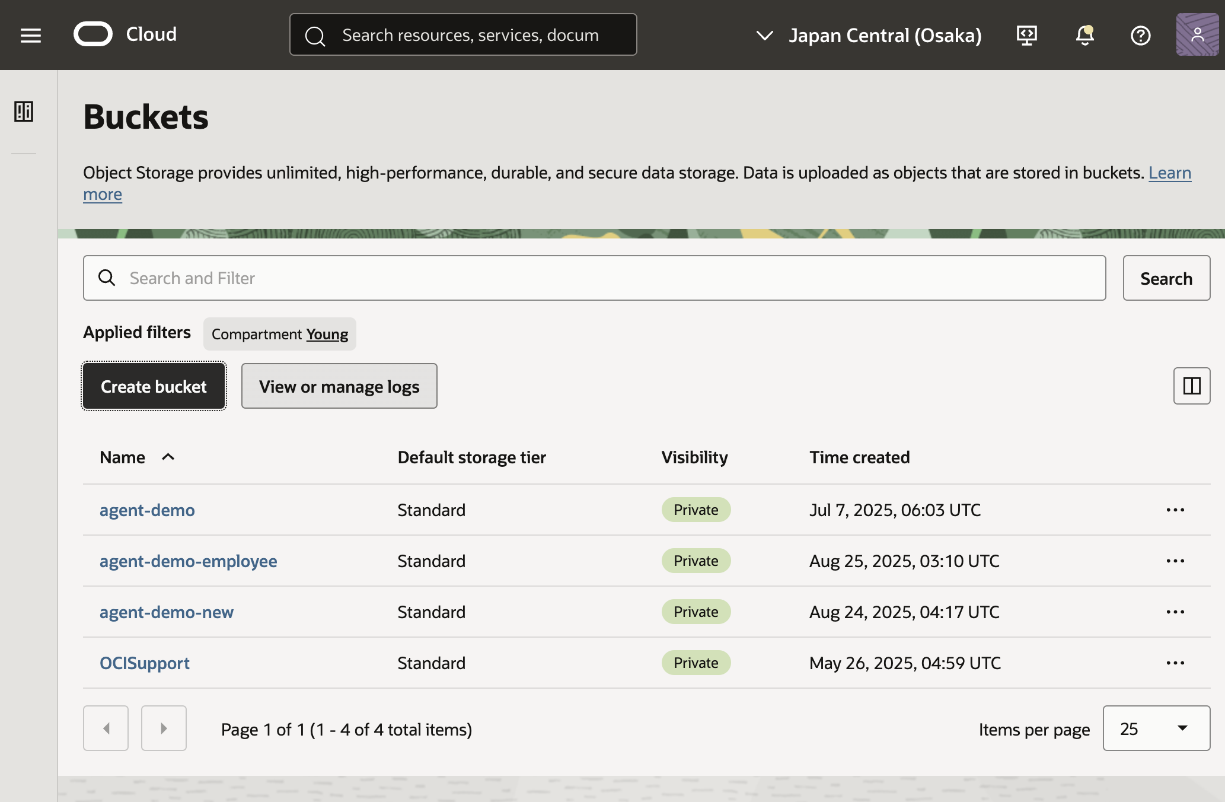Viewport: 1225px width, 802px height.
Task: Toggle the Name column sort order arrow
Action: click(168, 457)
